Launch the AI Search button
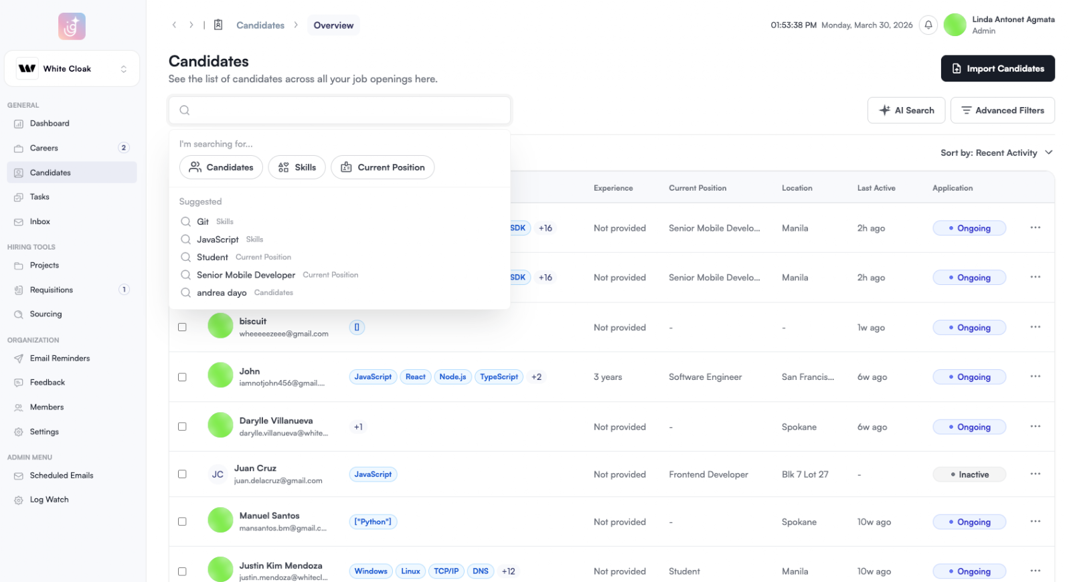This screenshot has height=582, width=1071. [906, 110]
